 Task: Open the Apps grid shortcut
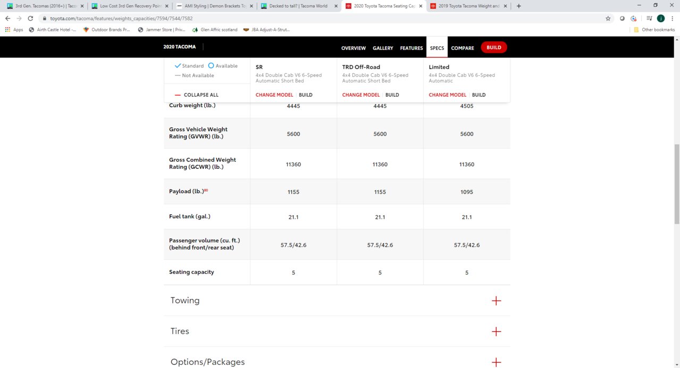click(x=14, y=30)
